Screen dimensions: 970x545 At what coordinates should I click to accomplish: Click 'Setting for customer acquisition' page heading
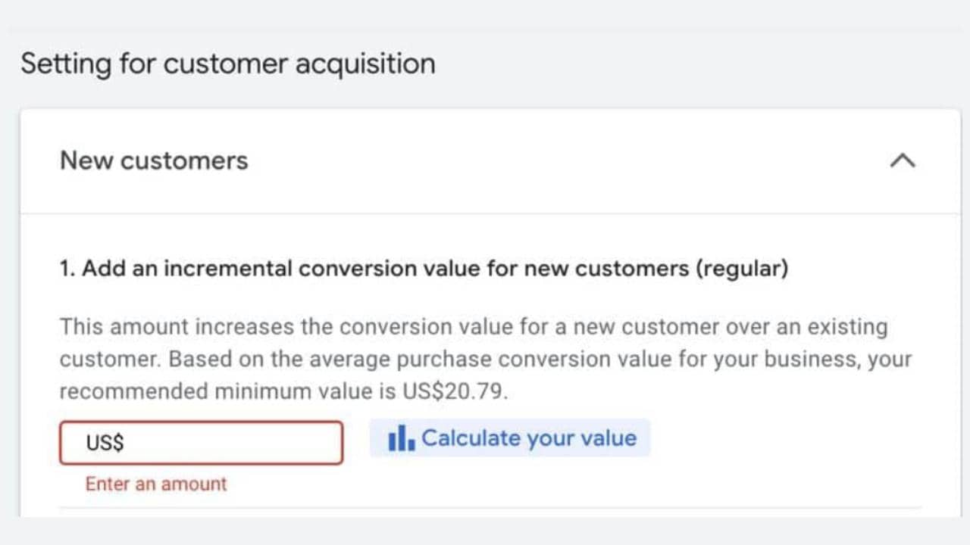(x=227, y=64)
